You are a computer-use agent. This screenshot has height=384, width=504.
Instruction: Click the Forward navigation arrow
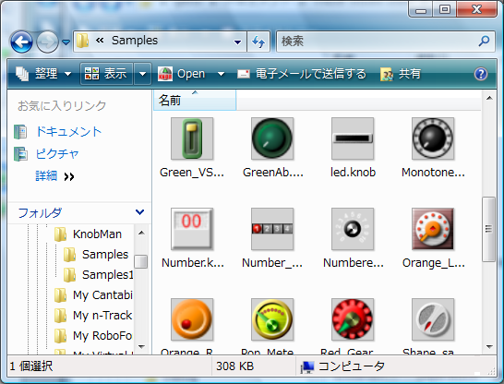tap(47, 42)
